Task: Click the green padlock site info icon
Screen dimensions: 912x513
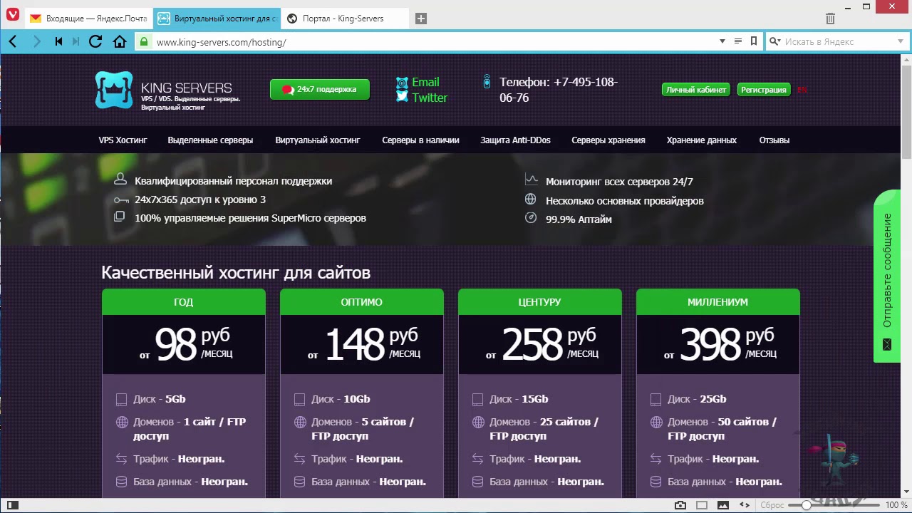Action: tap(144, 42)
